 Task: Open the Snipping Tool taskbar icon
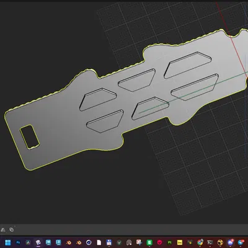pos(139,242)
